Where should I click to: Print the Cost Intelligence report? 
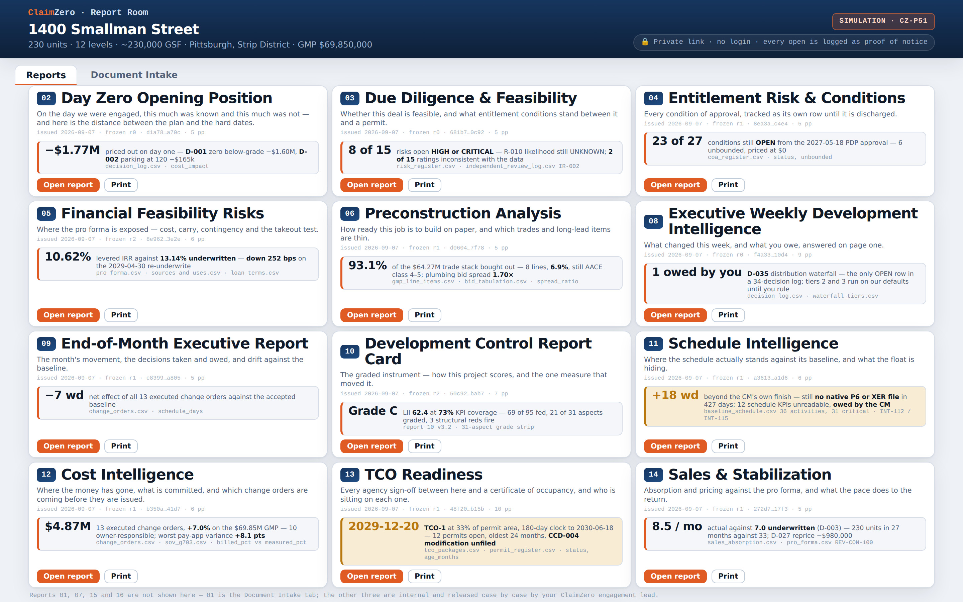[121, 576]
